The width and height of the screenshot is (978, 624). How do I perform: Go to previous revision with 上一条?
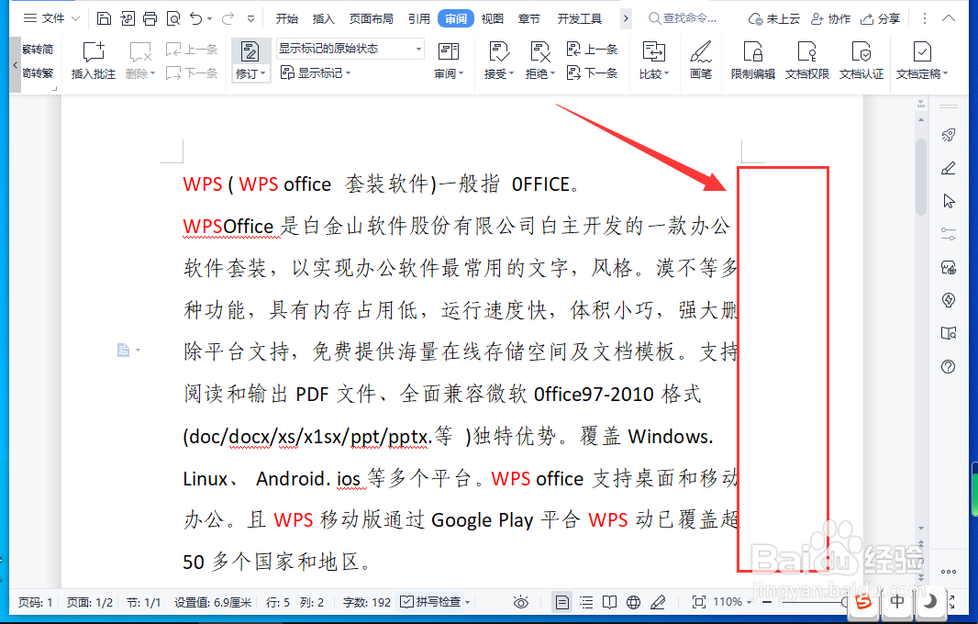point(592,49)
